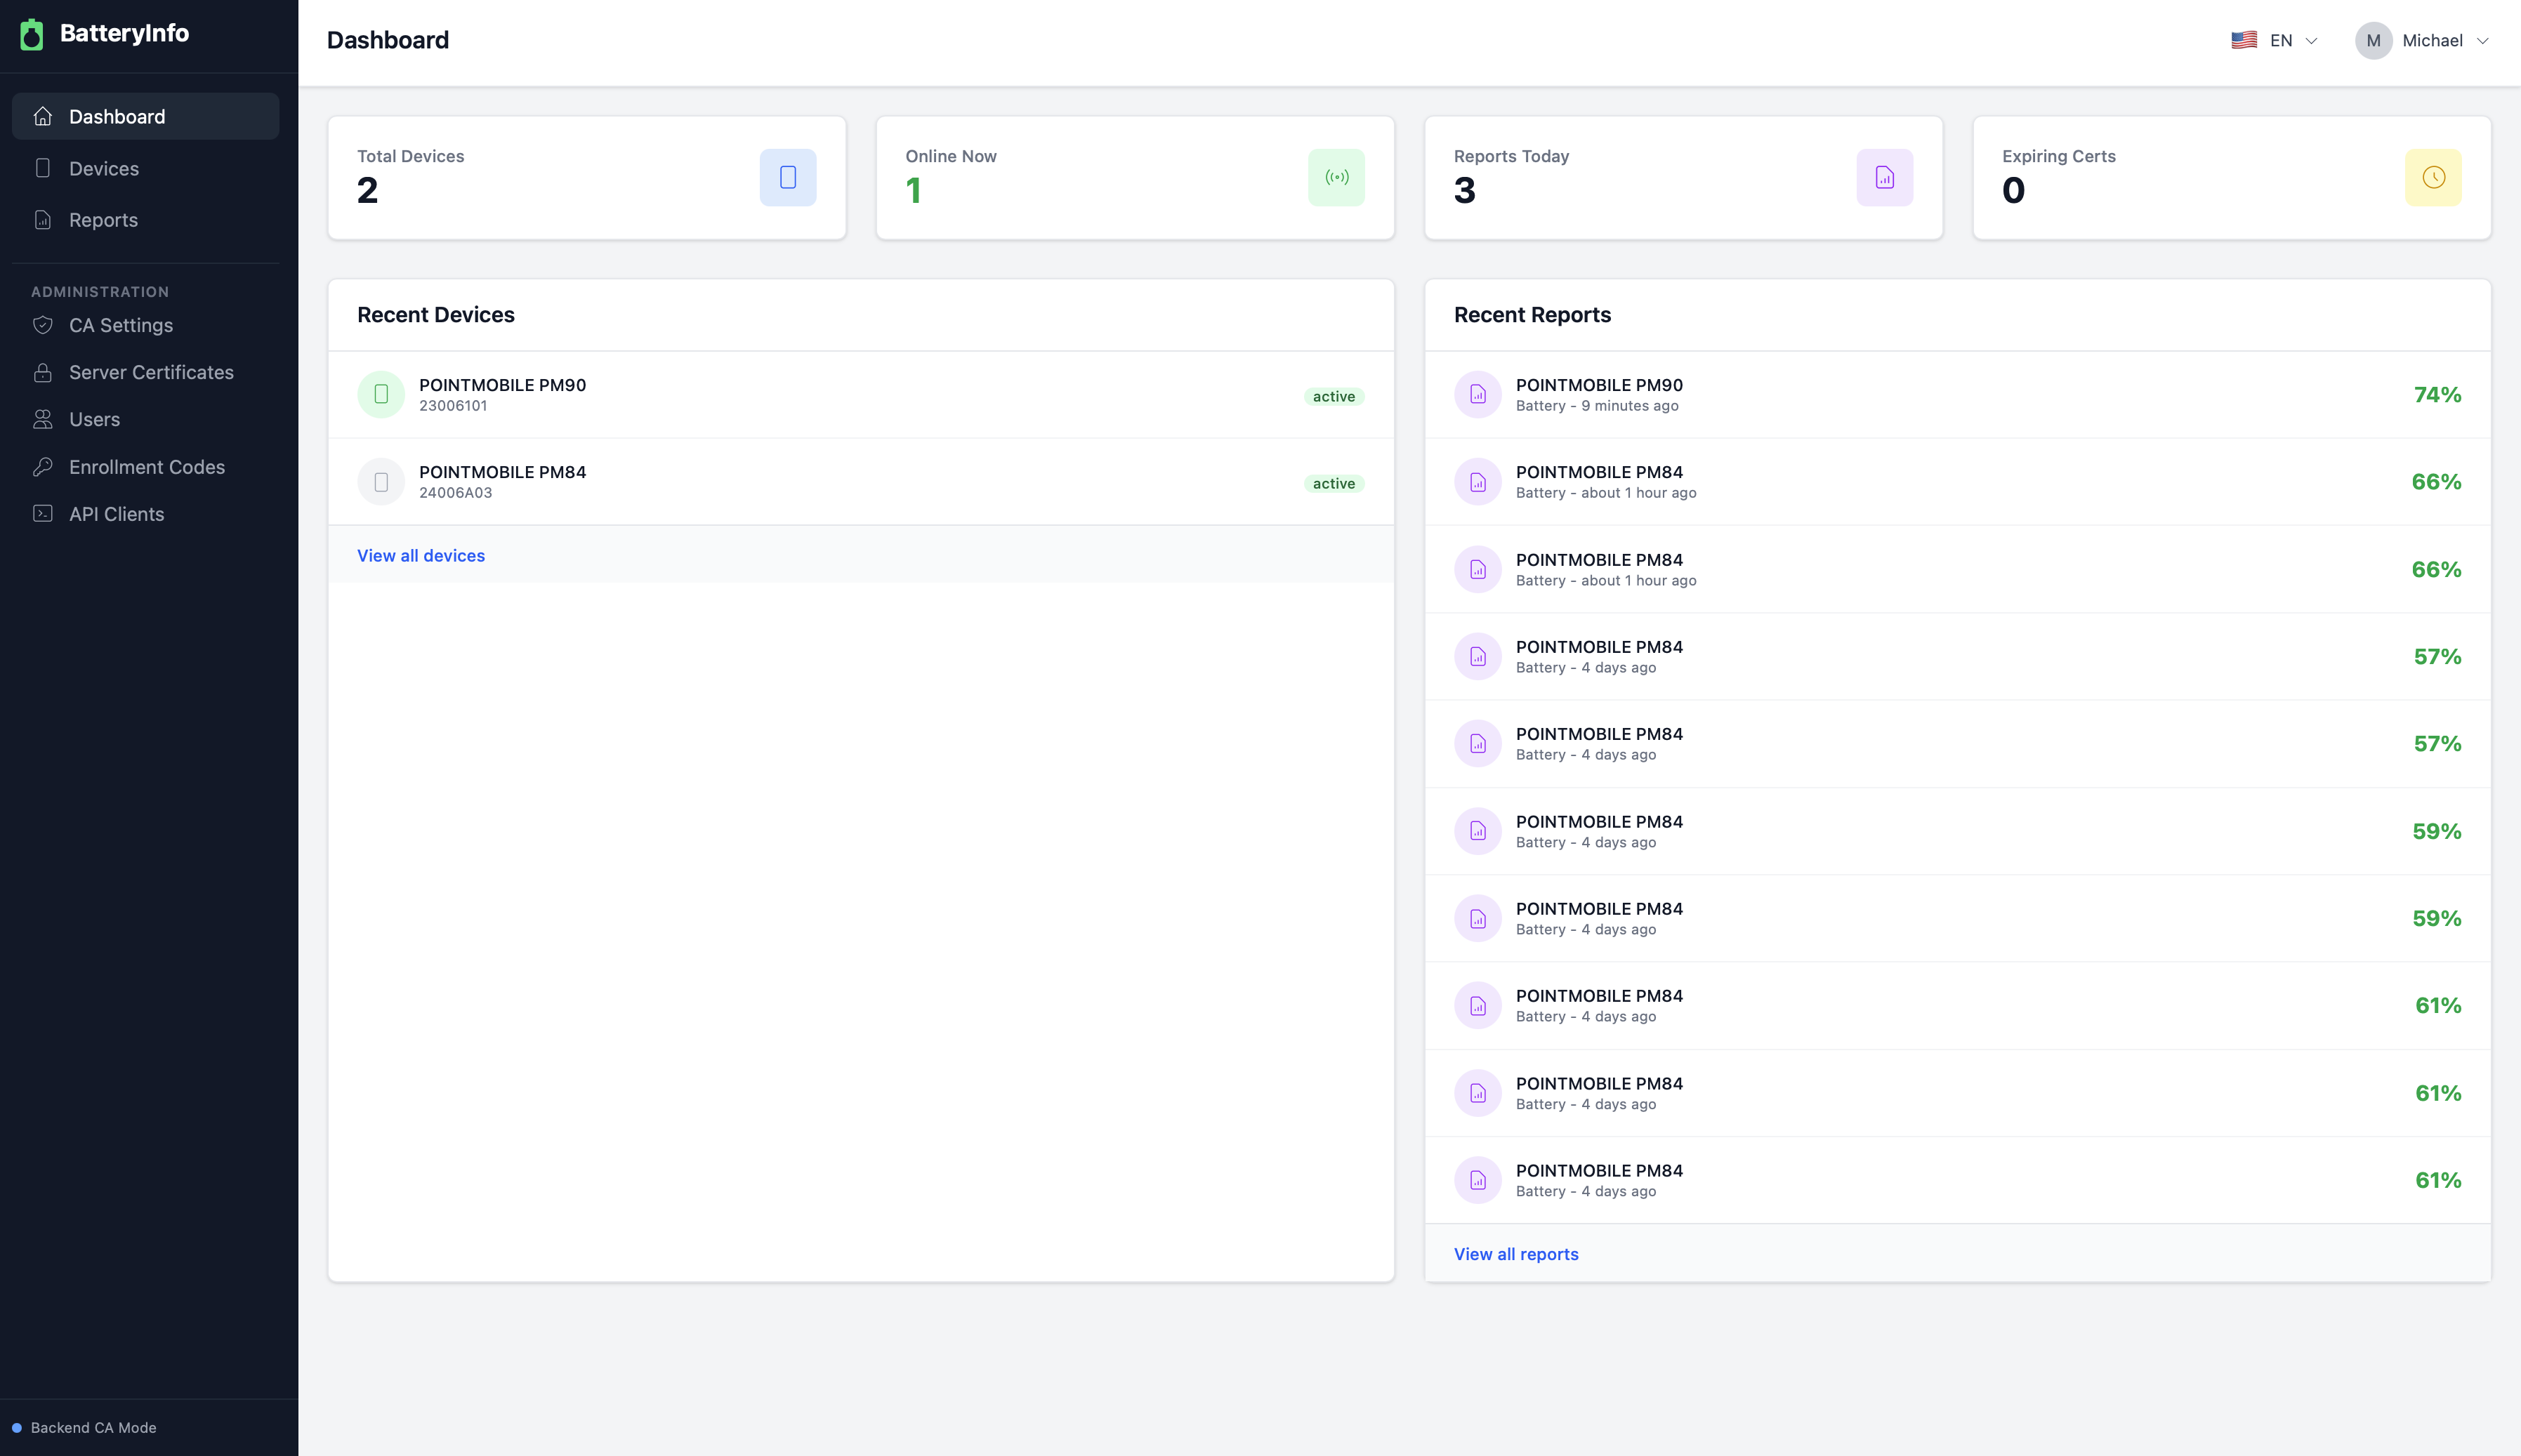The image size is (2521, 1456).
Task: Select the Server Certificates lock icon
Action: tap(42, 372)
